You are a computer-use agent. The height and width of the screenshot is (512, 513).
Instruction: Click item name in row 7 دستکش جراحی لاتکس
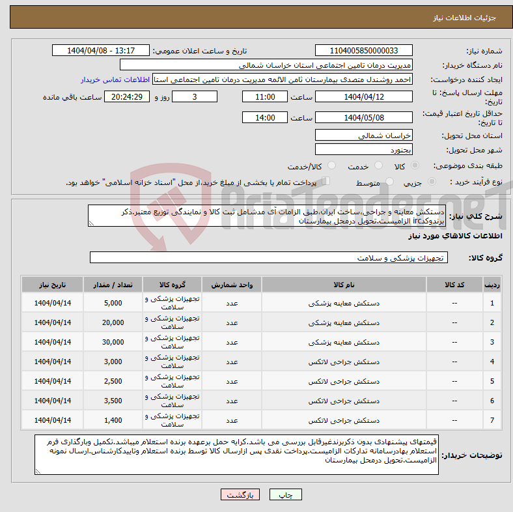(x=344, y=420)
